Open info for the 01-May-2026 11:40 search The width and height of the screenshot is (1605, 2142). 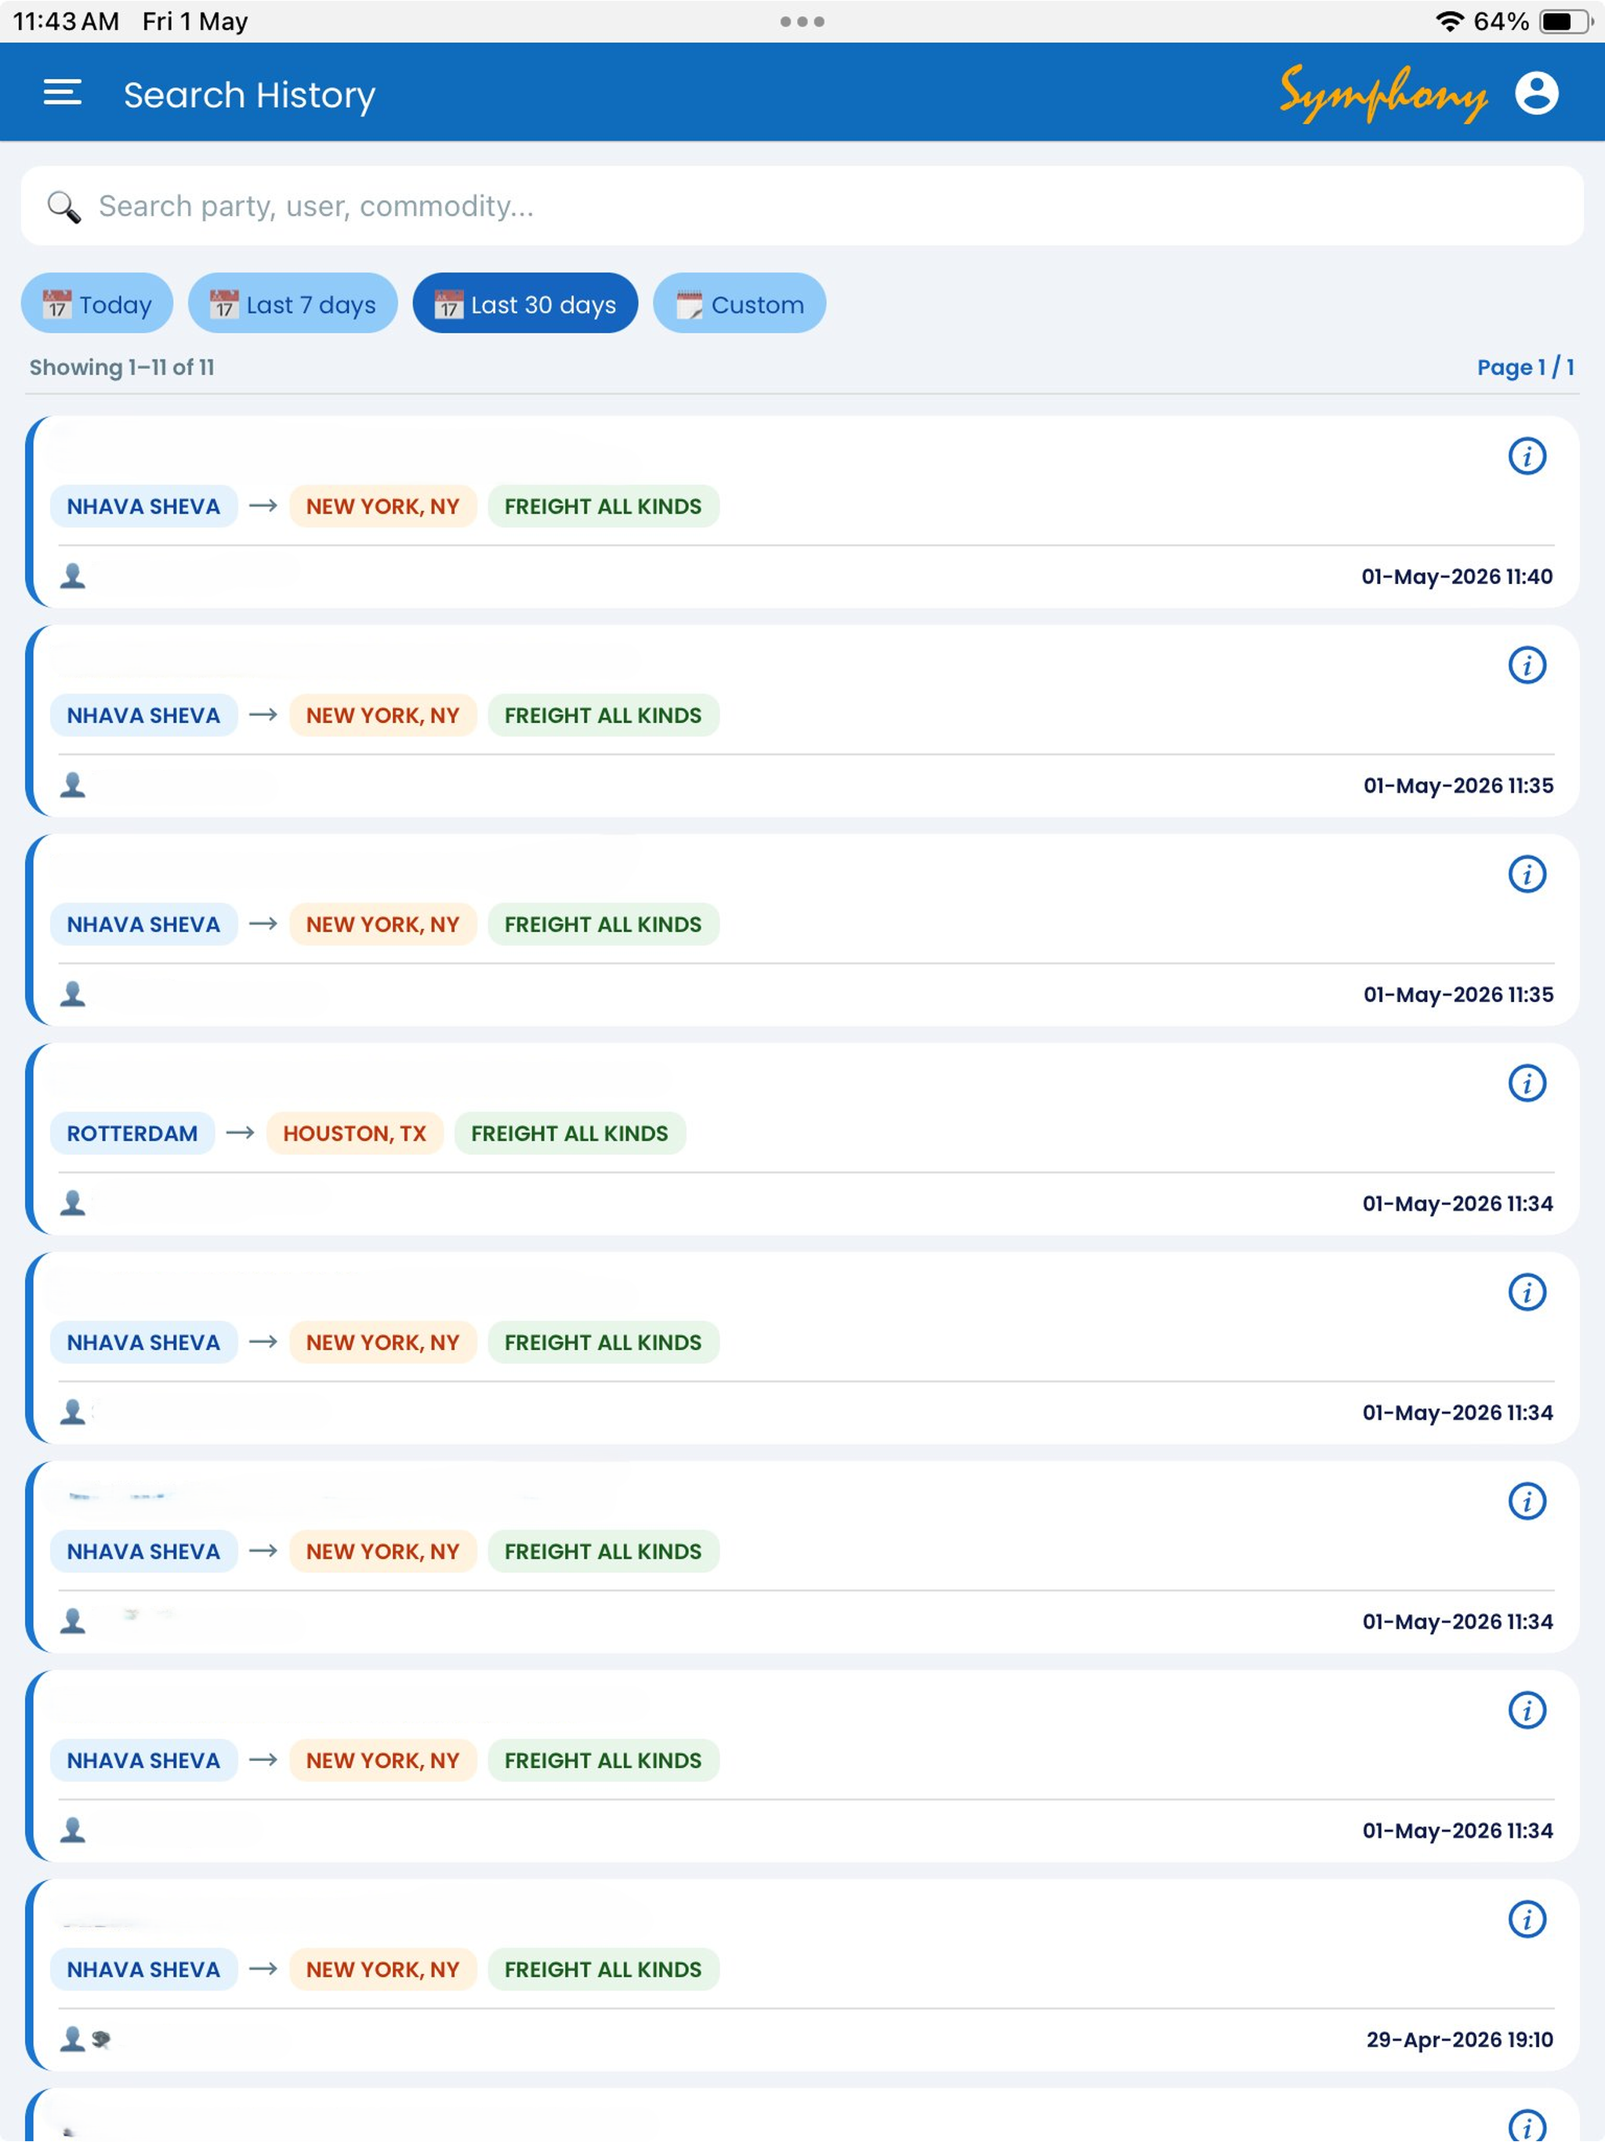click(x=1527, y=456)
